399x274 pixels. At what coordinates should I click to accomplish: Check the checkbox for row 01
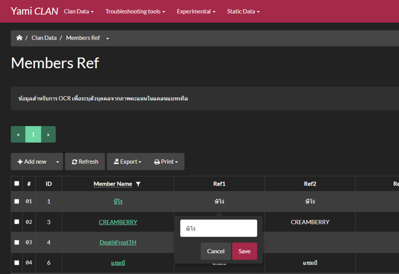click(17, 202)
